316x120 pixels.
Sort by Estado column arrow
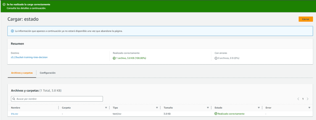click(259, 108)
